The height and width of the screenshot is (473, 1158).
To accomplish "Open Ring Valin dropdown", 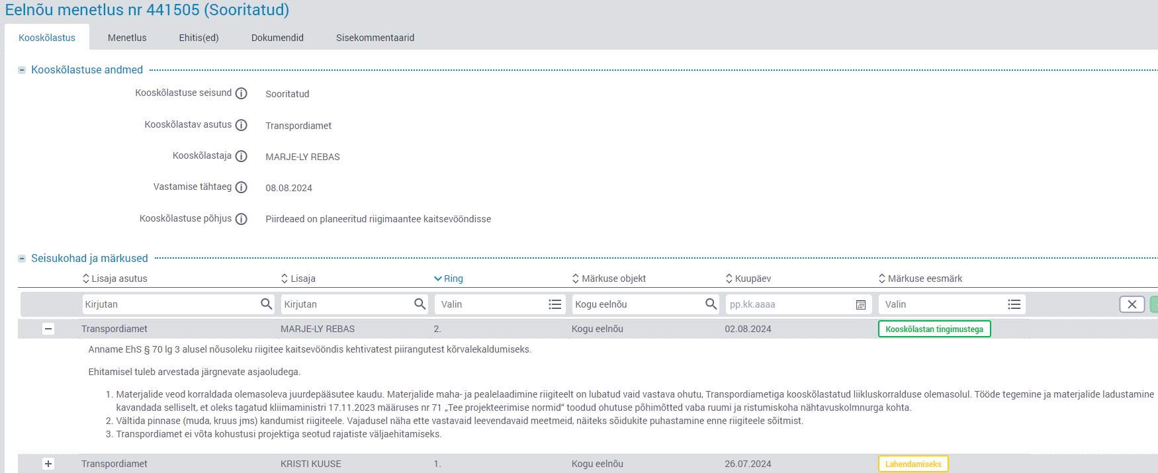I will pos(500,304).
